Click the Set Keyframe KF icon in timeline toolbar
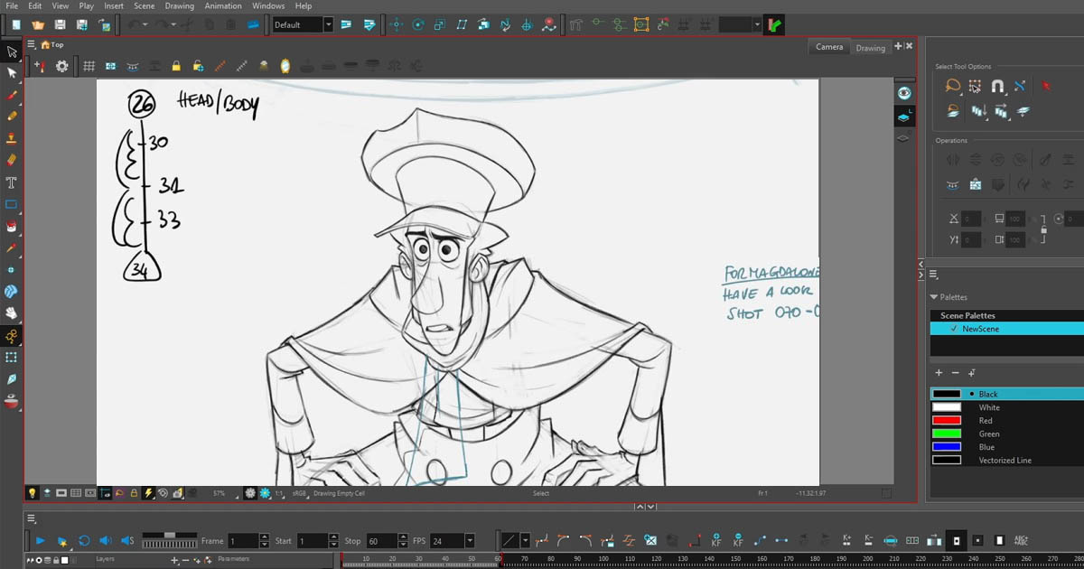 coord(716,540)
